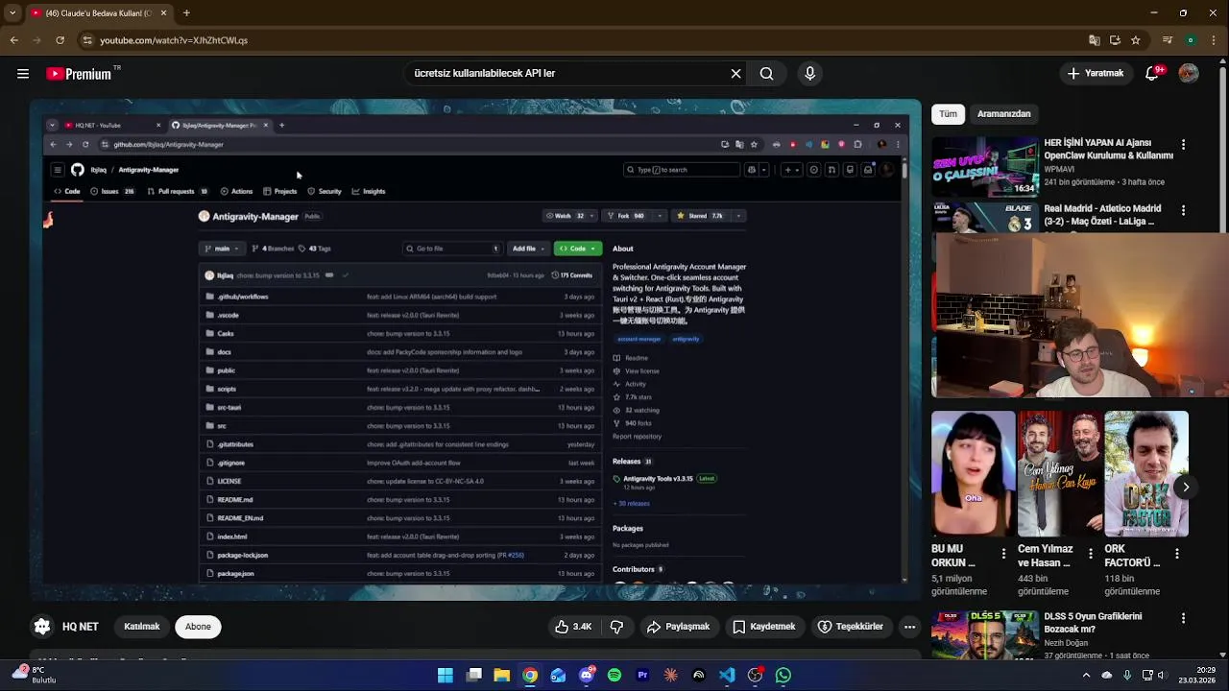Image resolution: width=1229 pixels, height=691 pixels.
Task: Open Discord from the taskbar
Action: 587,676
